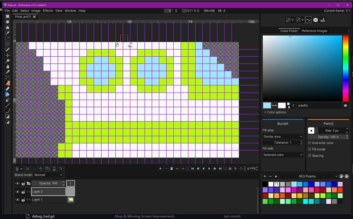
Task: Close the Pixel_art(*) project tab
Action: (x=34, y=17)
